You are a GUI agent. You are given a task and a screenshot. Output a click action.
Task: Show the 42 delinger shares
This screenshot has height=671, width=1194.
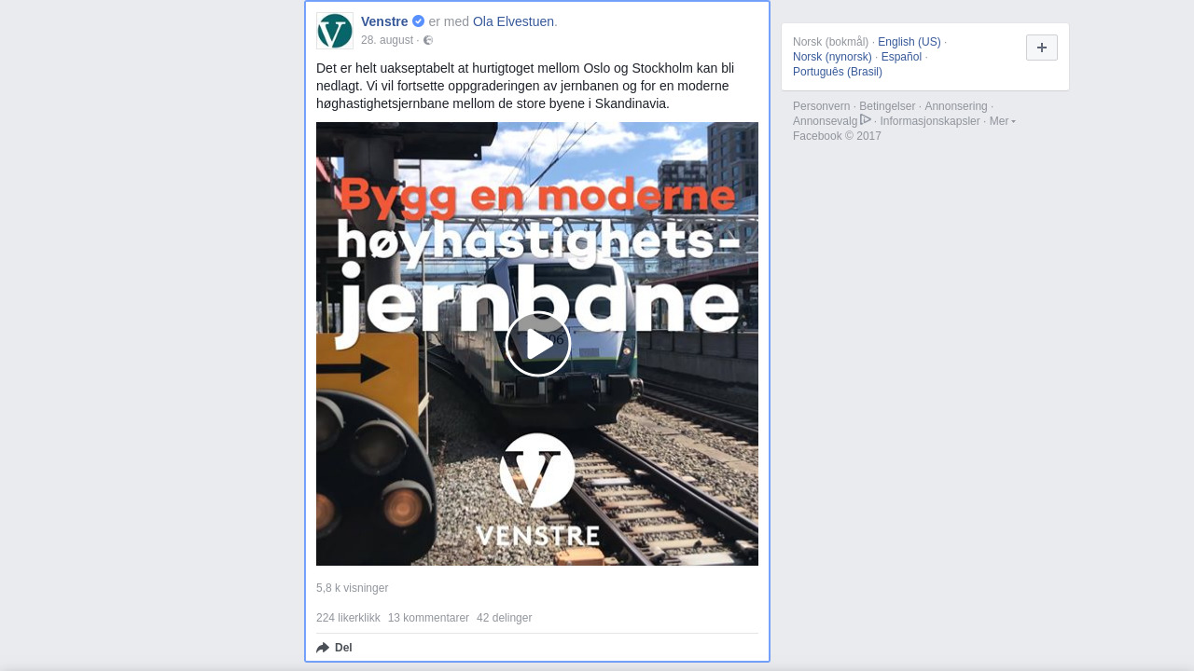coord(505,618)
